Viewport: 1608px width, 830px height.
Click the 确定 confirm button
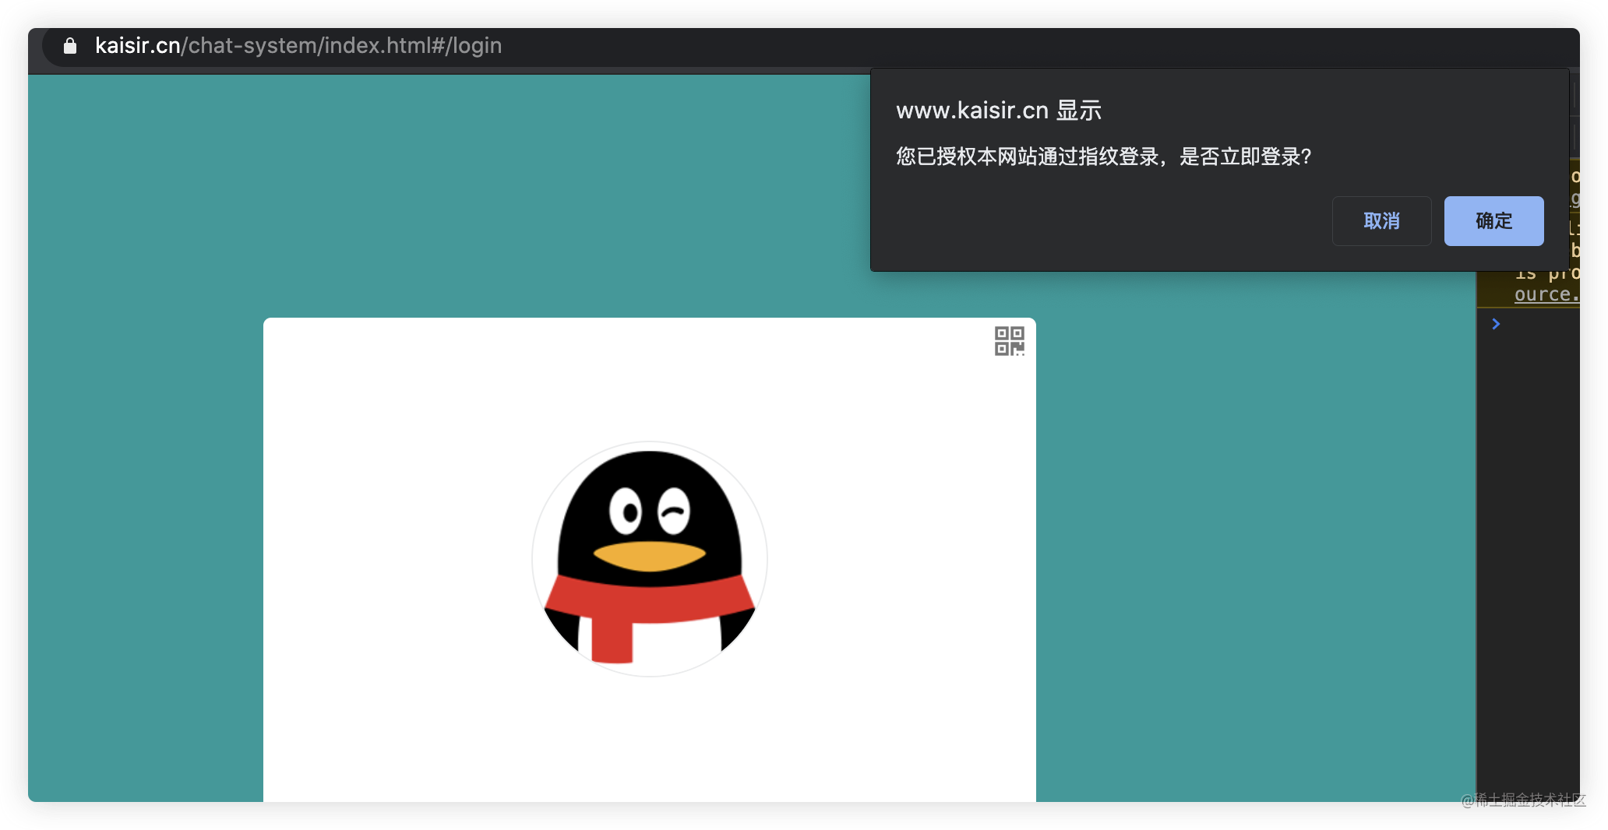(1493, 221)
